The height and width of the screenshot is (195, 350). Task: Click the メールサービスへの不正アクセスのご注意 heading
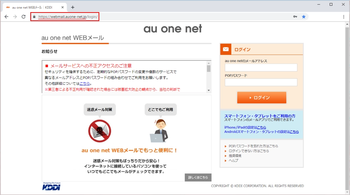pyautogui.click(x=91, y=66)
